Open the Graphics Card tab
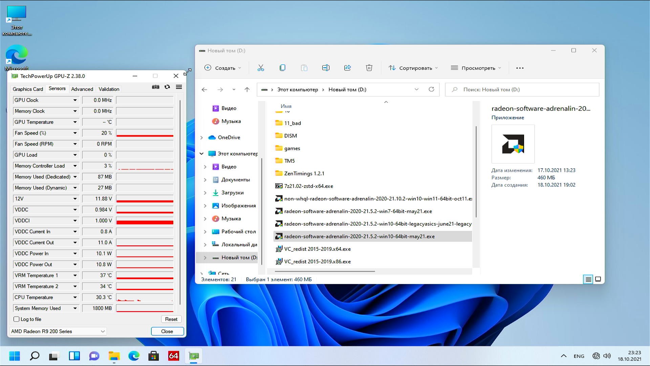Image resolution: width=650 pixels, height=366 pixels. coord(28,89)
